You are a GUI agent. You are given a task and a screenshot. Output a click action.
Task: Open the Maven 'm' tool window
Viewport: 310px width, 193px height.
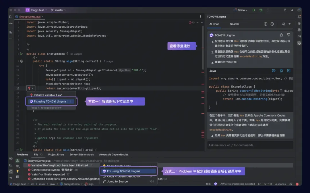[x=299, y=36]
